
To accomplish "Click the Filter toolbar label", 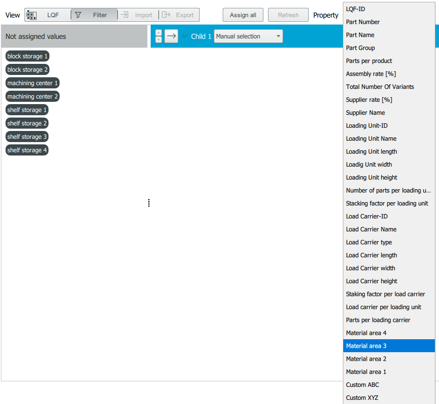I will 100,15.
